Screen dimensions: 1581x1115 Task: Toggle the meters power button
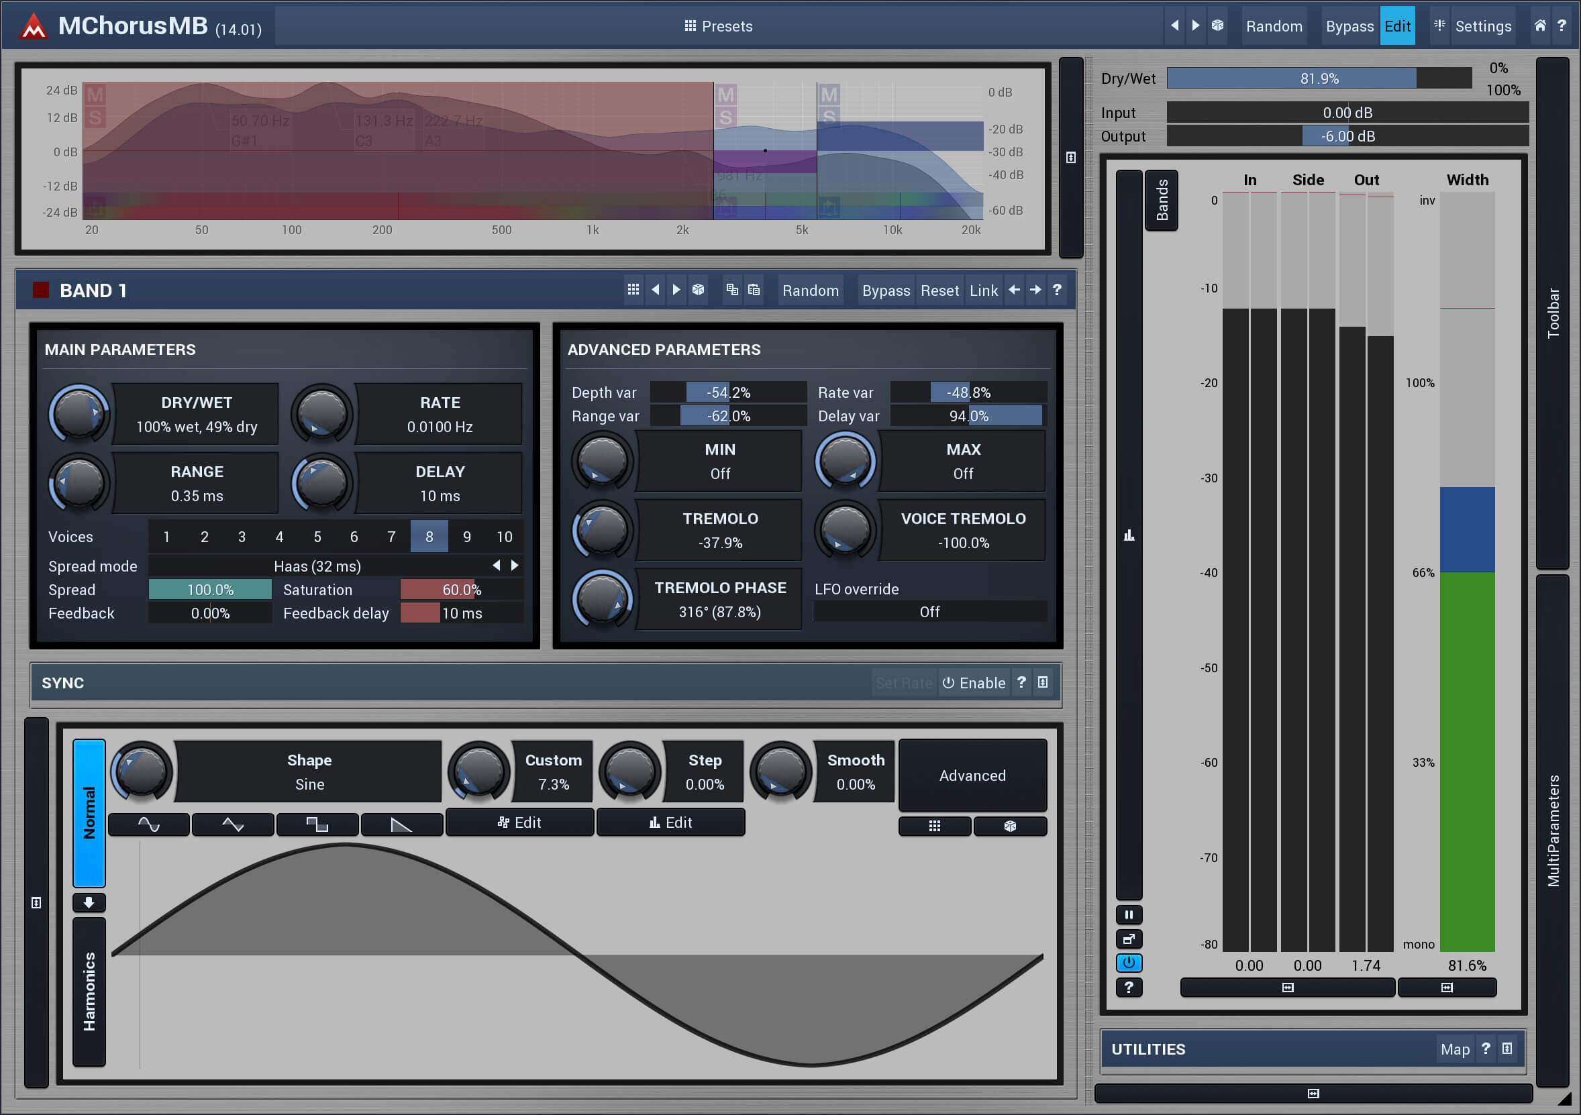click(1129, 963)
